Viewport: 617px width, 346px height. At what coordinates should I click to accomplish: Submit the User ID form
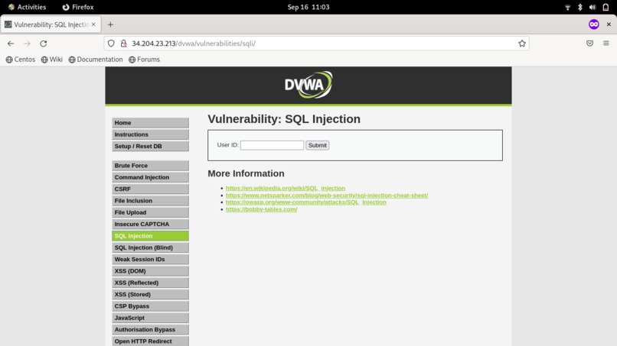(x=318, y=145)
